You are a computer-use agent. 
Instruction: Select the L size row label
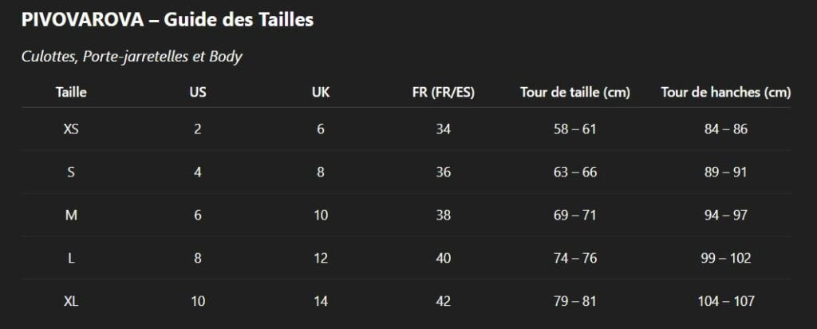(x=71, y=258)
